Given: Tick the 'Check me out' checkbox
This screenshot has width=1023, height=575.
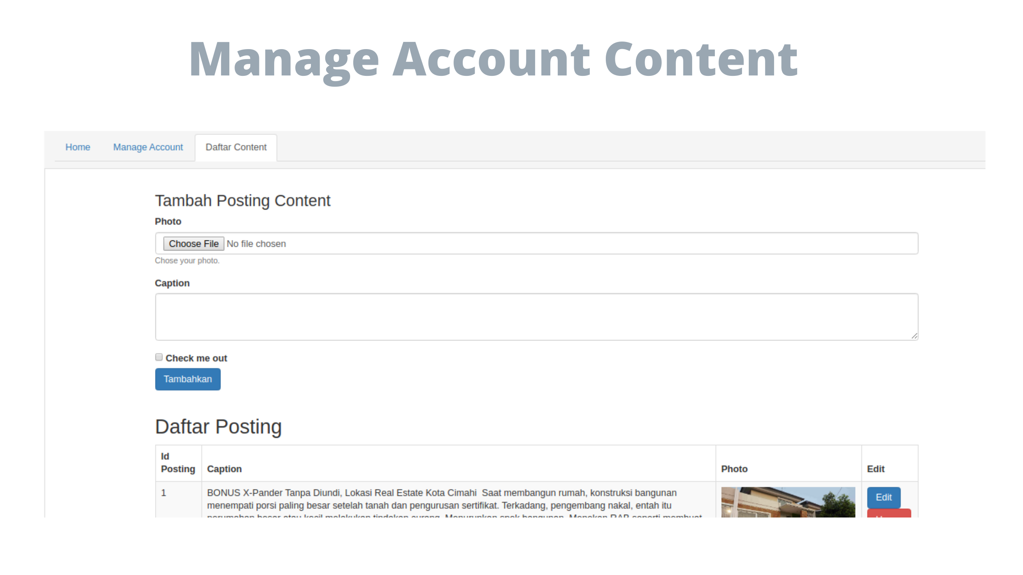Looking at the screenshot, I should coord(159,357).
